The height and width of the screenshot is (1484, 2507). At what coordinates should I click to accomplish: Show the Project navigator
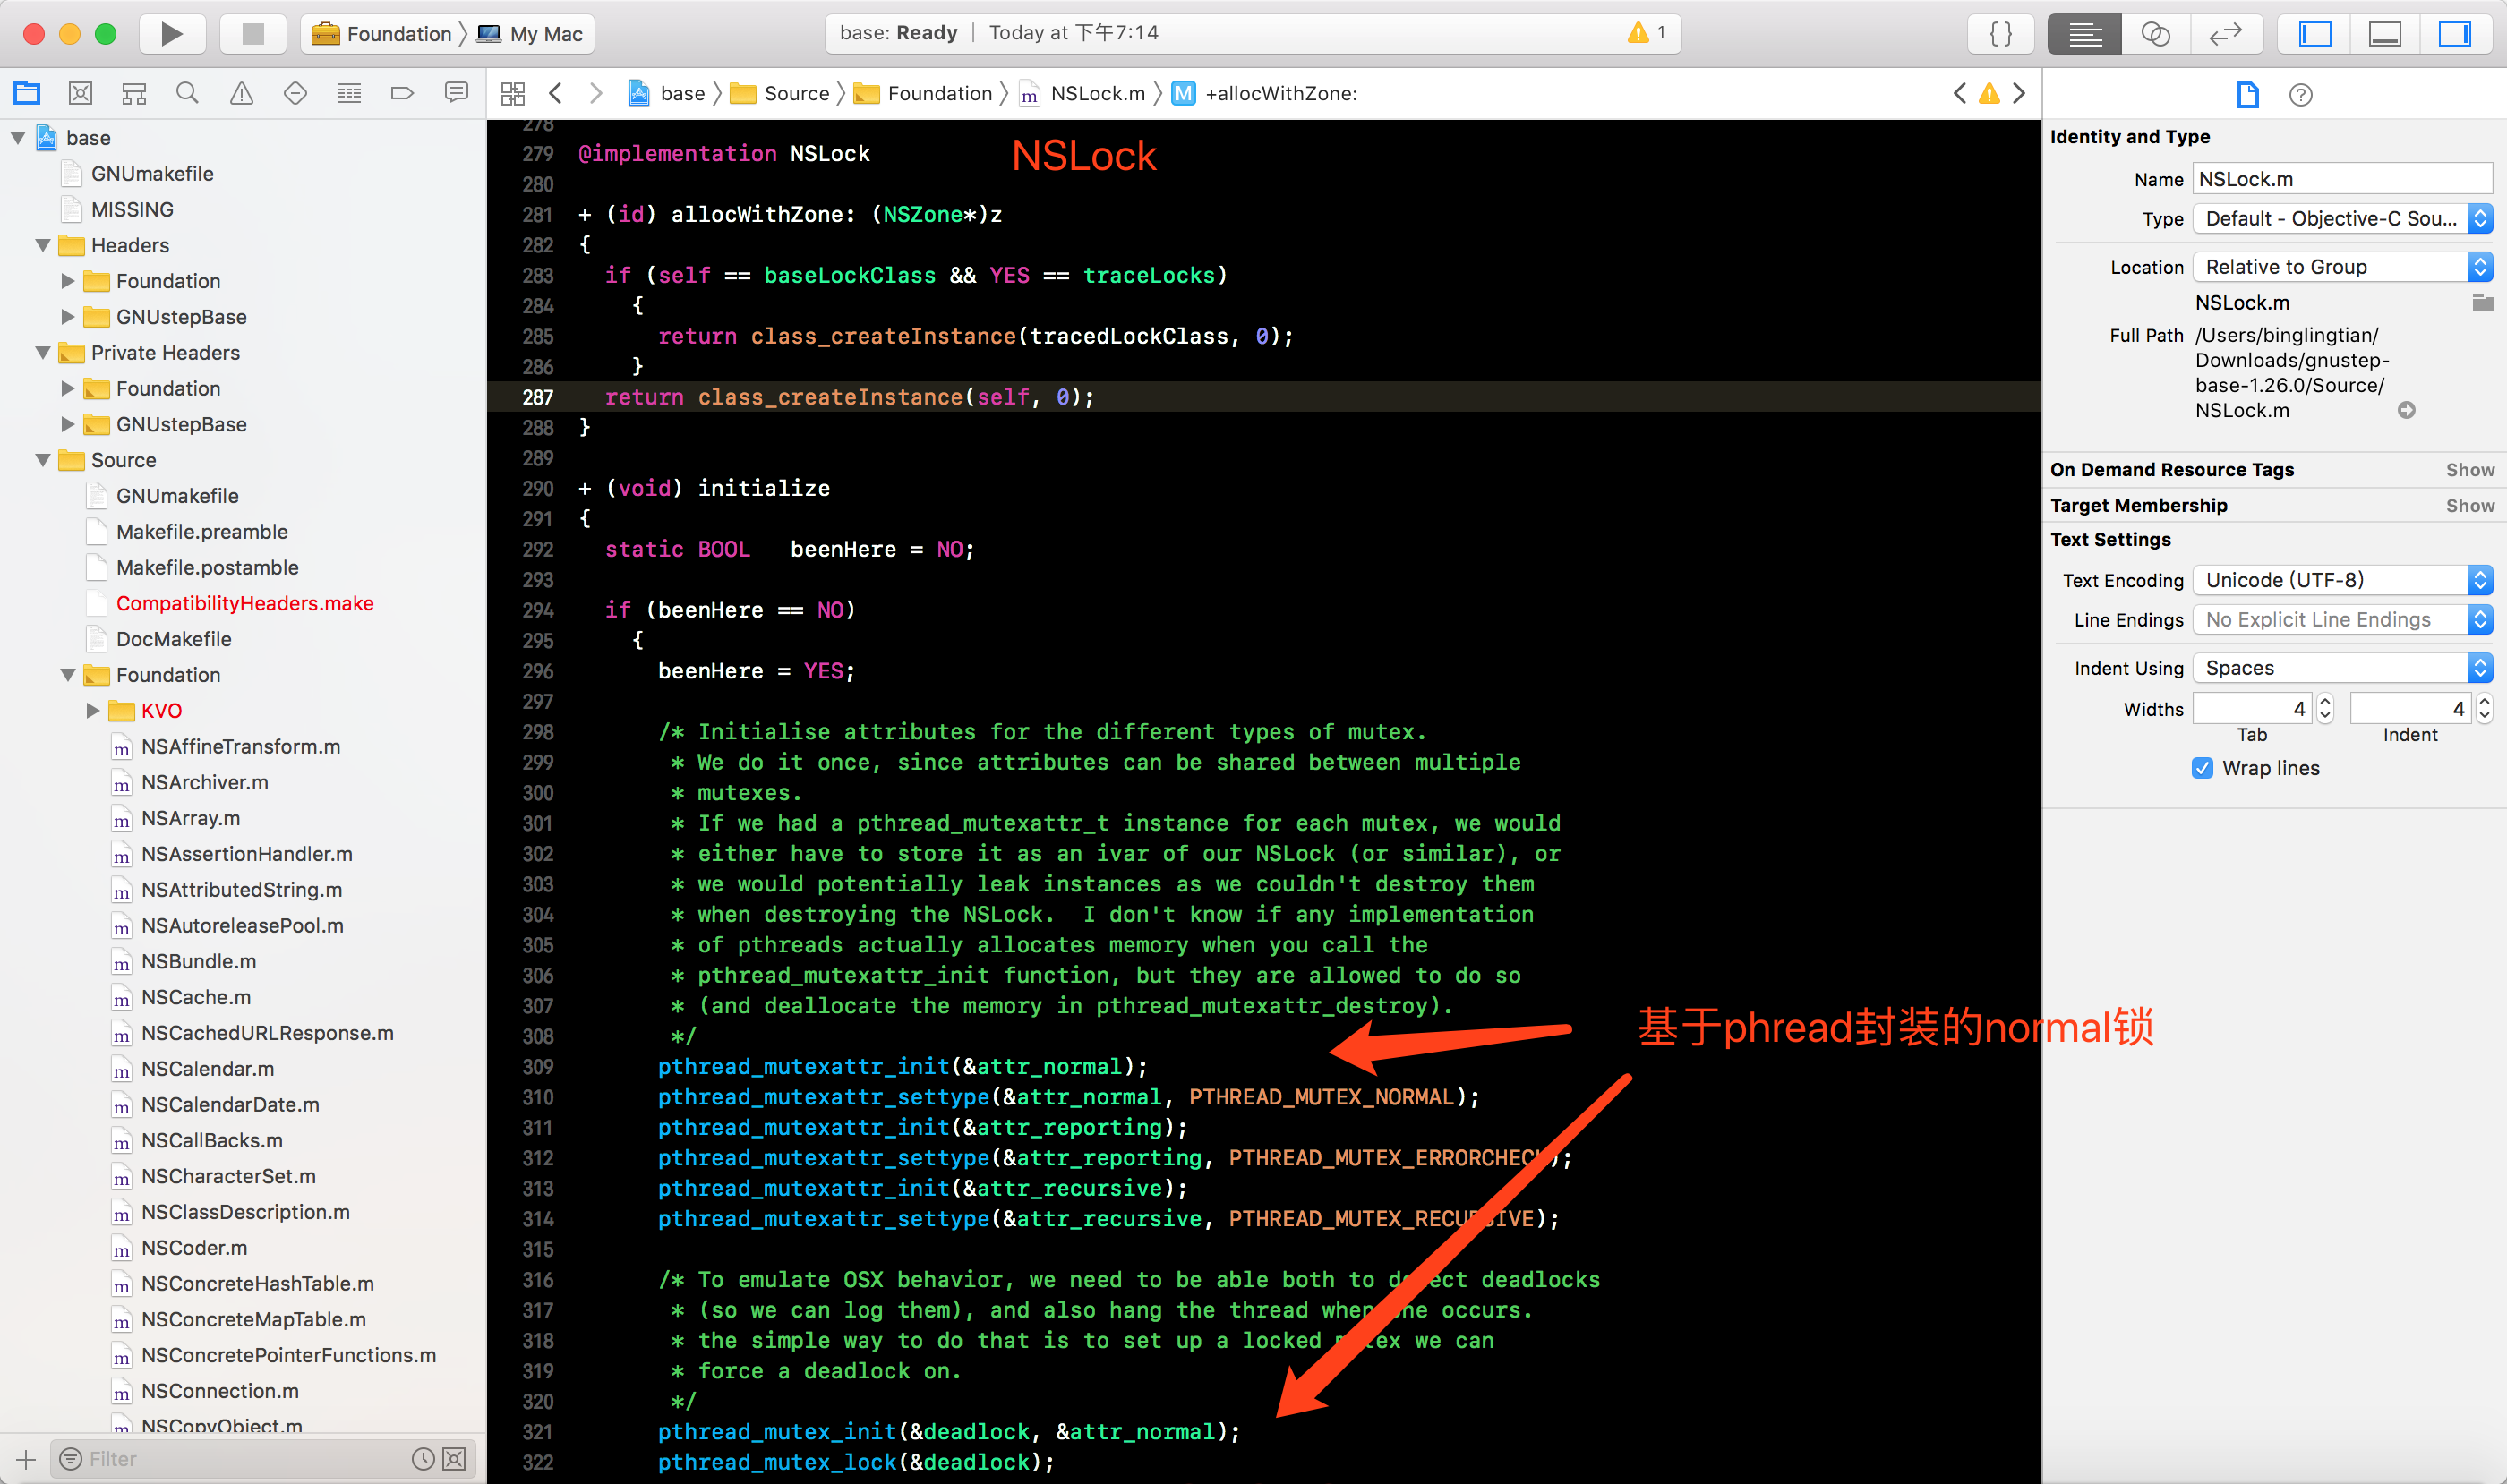[27, 94]
